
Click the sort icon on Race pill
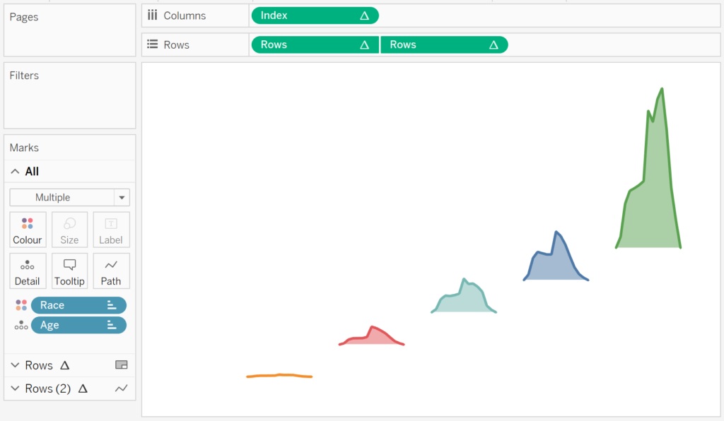[111, 305]
